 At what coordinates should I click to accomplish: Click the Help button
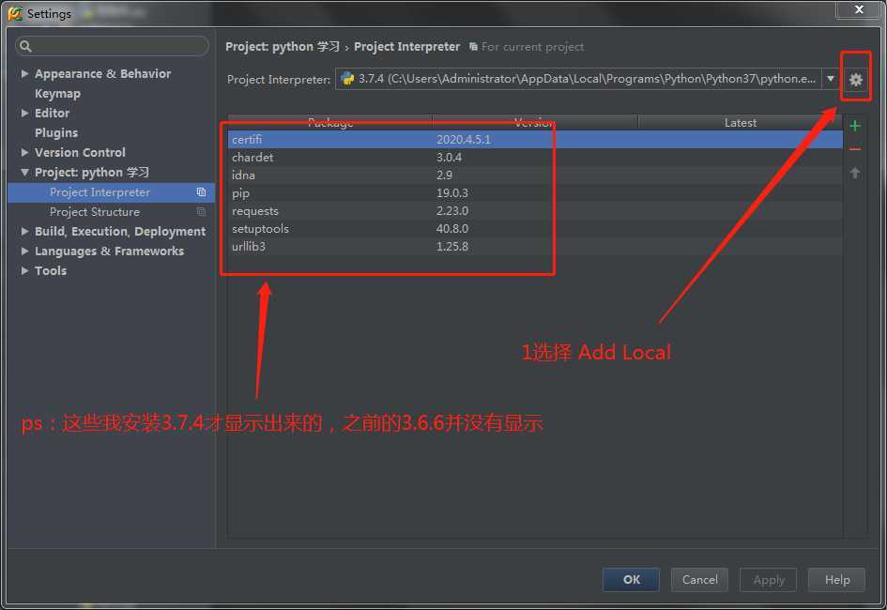click(836, 579)
